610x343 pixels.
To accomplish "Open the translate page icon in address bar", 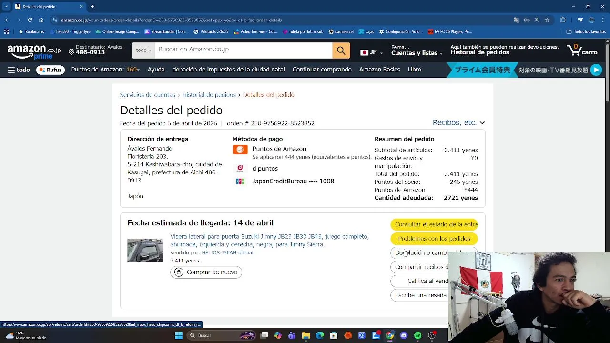I will pyautogui.click(x=516, y=20).
